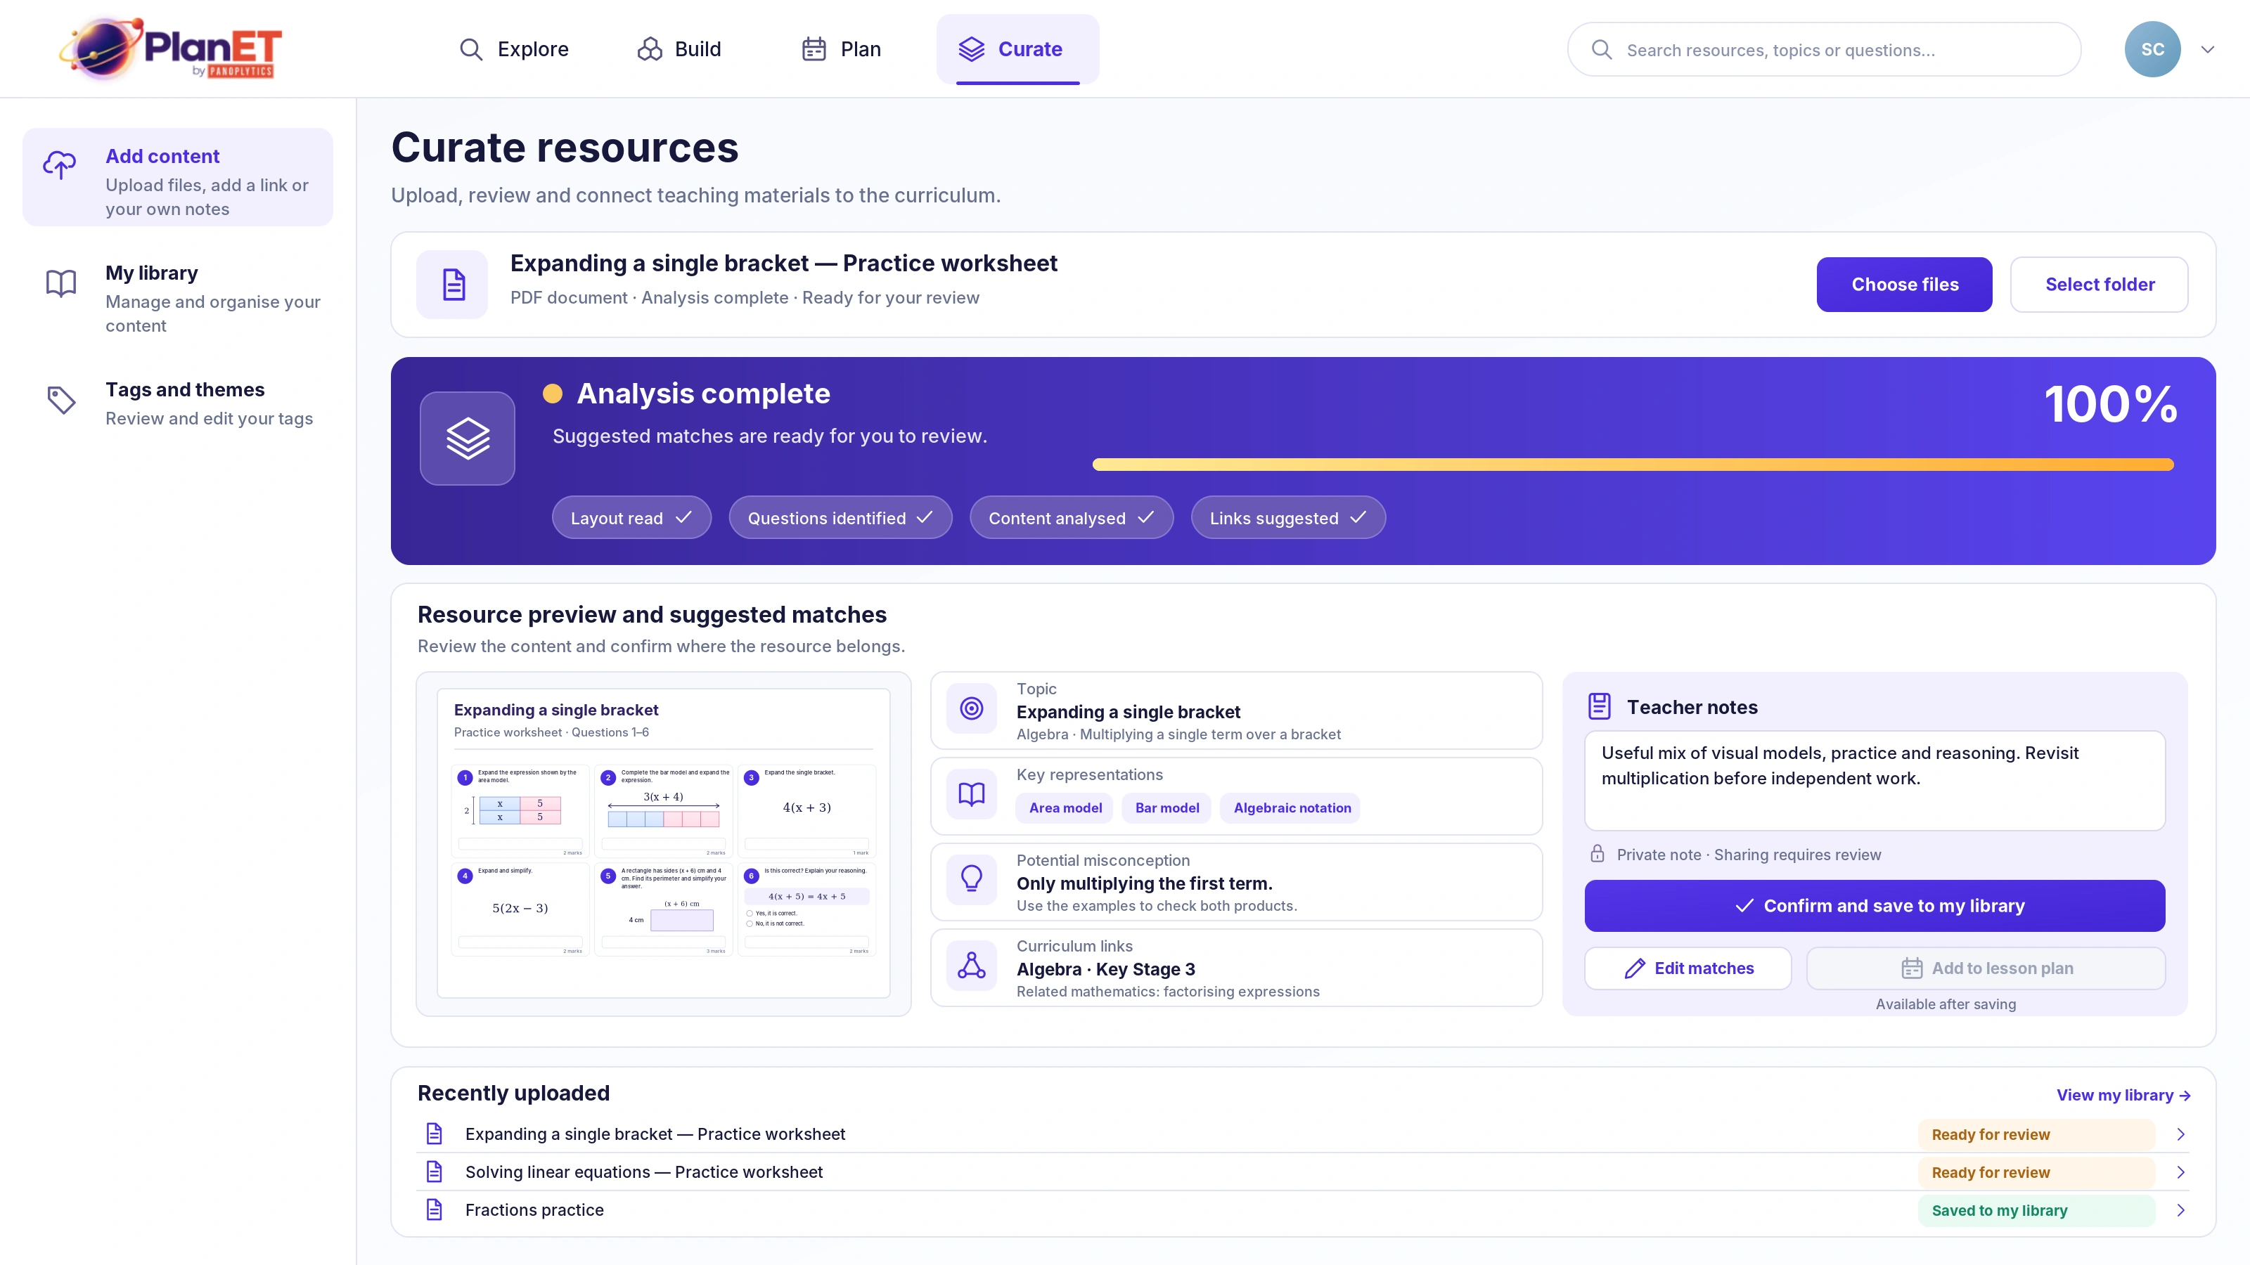2250x1265 pixels.
Task: Open the account dropdown chevron
Action: pyautogui.click(x=2208, y=49)
